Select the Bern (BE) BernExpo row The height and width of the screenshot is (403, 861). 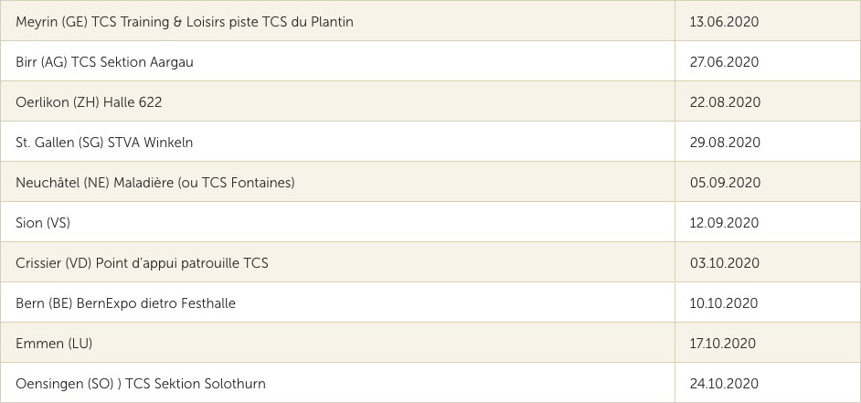tap(125, 303)
